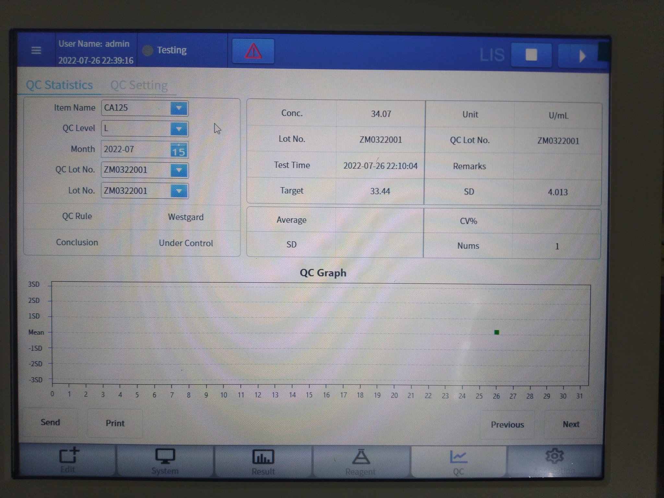Click the Print button
The image size is (664, 498).
tap(115, 423)
